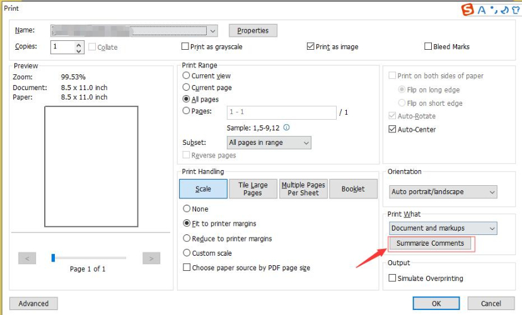522x315 pixels.
Task: Select Reduce to printer margins
Action: 187,238
